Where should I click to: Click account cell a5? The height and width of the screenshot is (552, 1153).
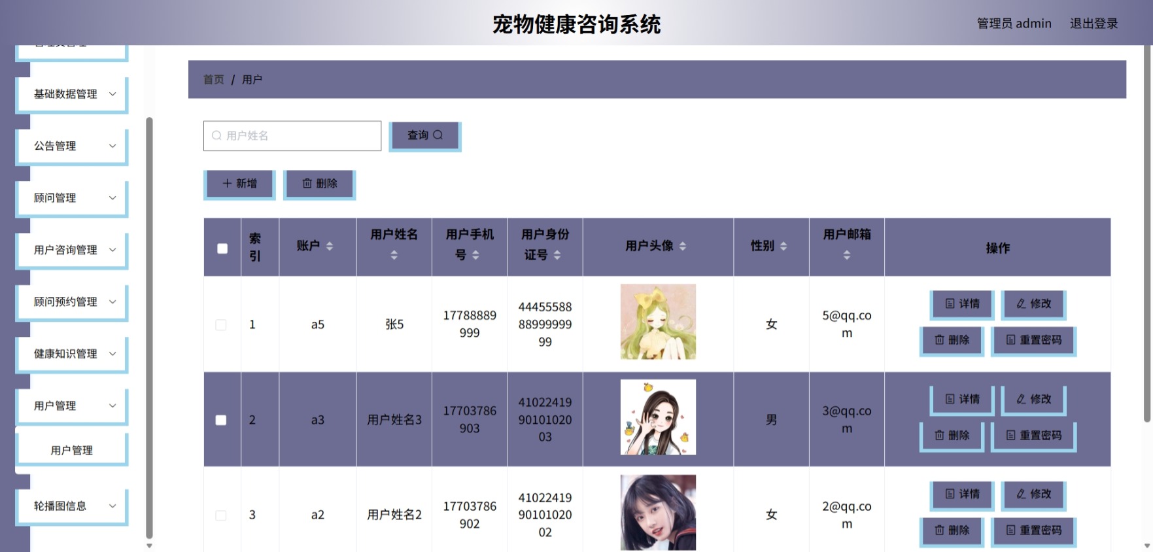(318, 324)
